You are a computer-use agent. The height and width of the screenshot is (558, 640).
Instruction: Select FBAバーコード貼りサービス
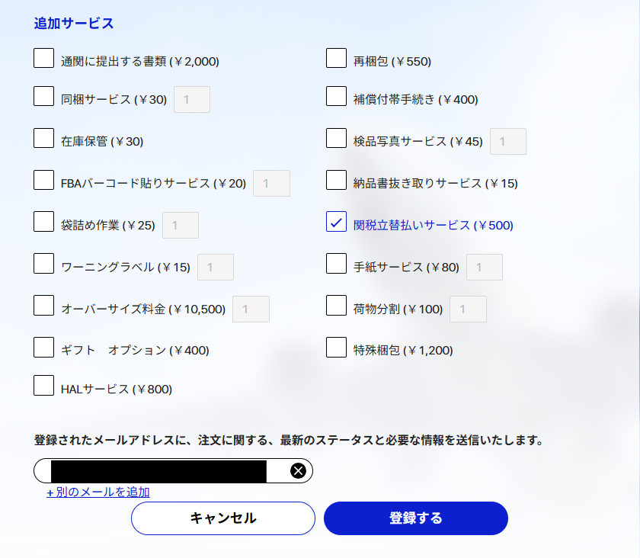43,179
